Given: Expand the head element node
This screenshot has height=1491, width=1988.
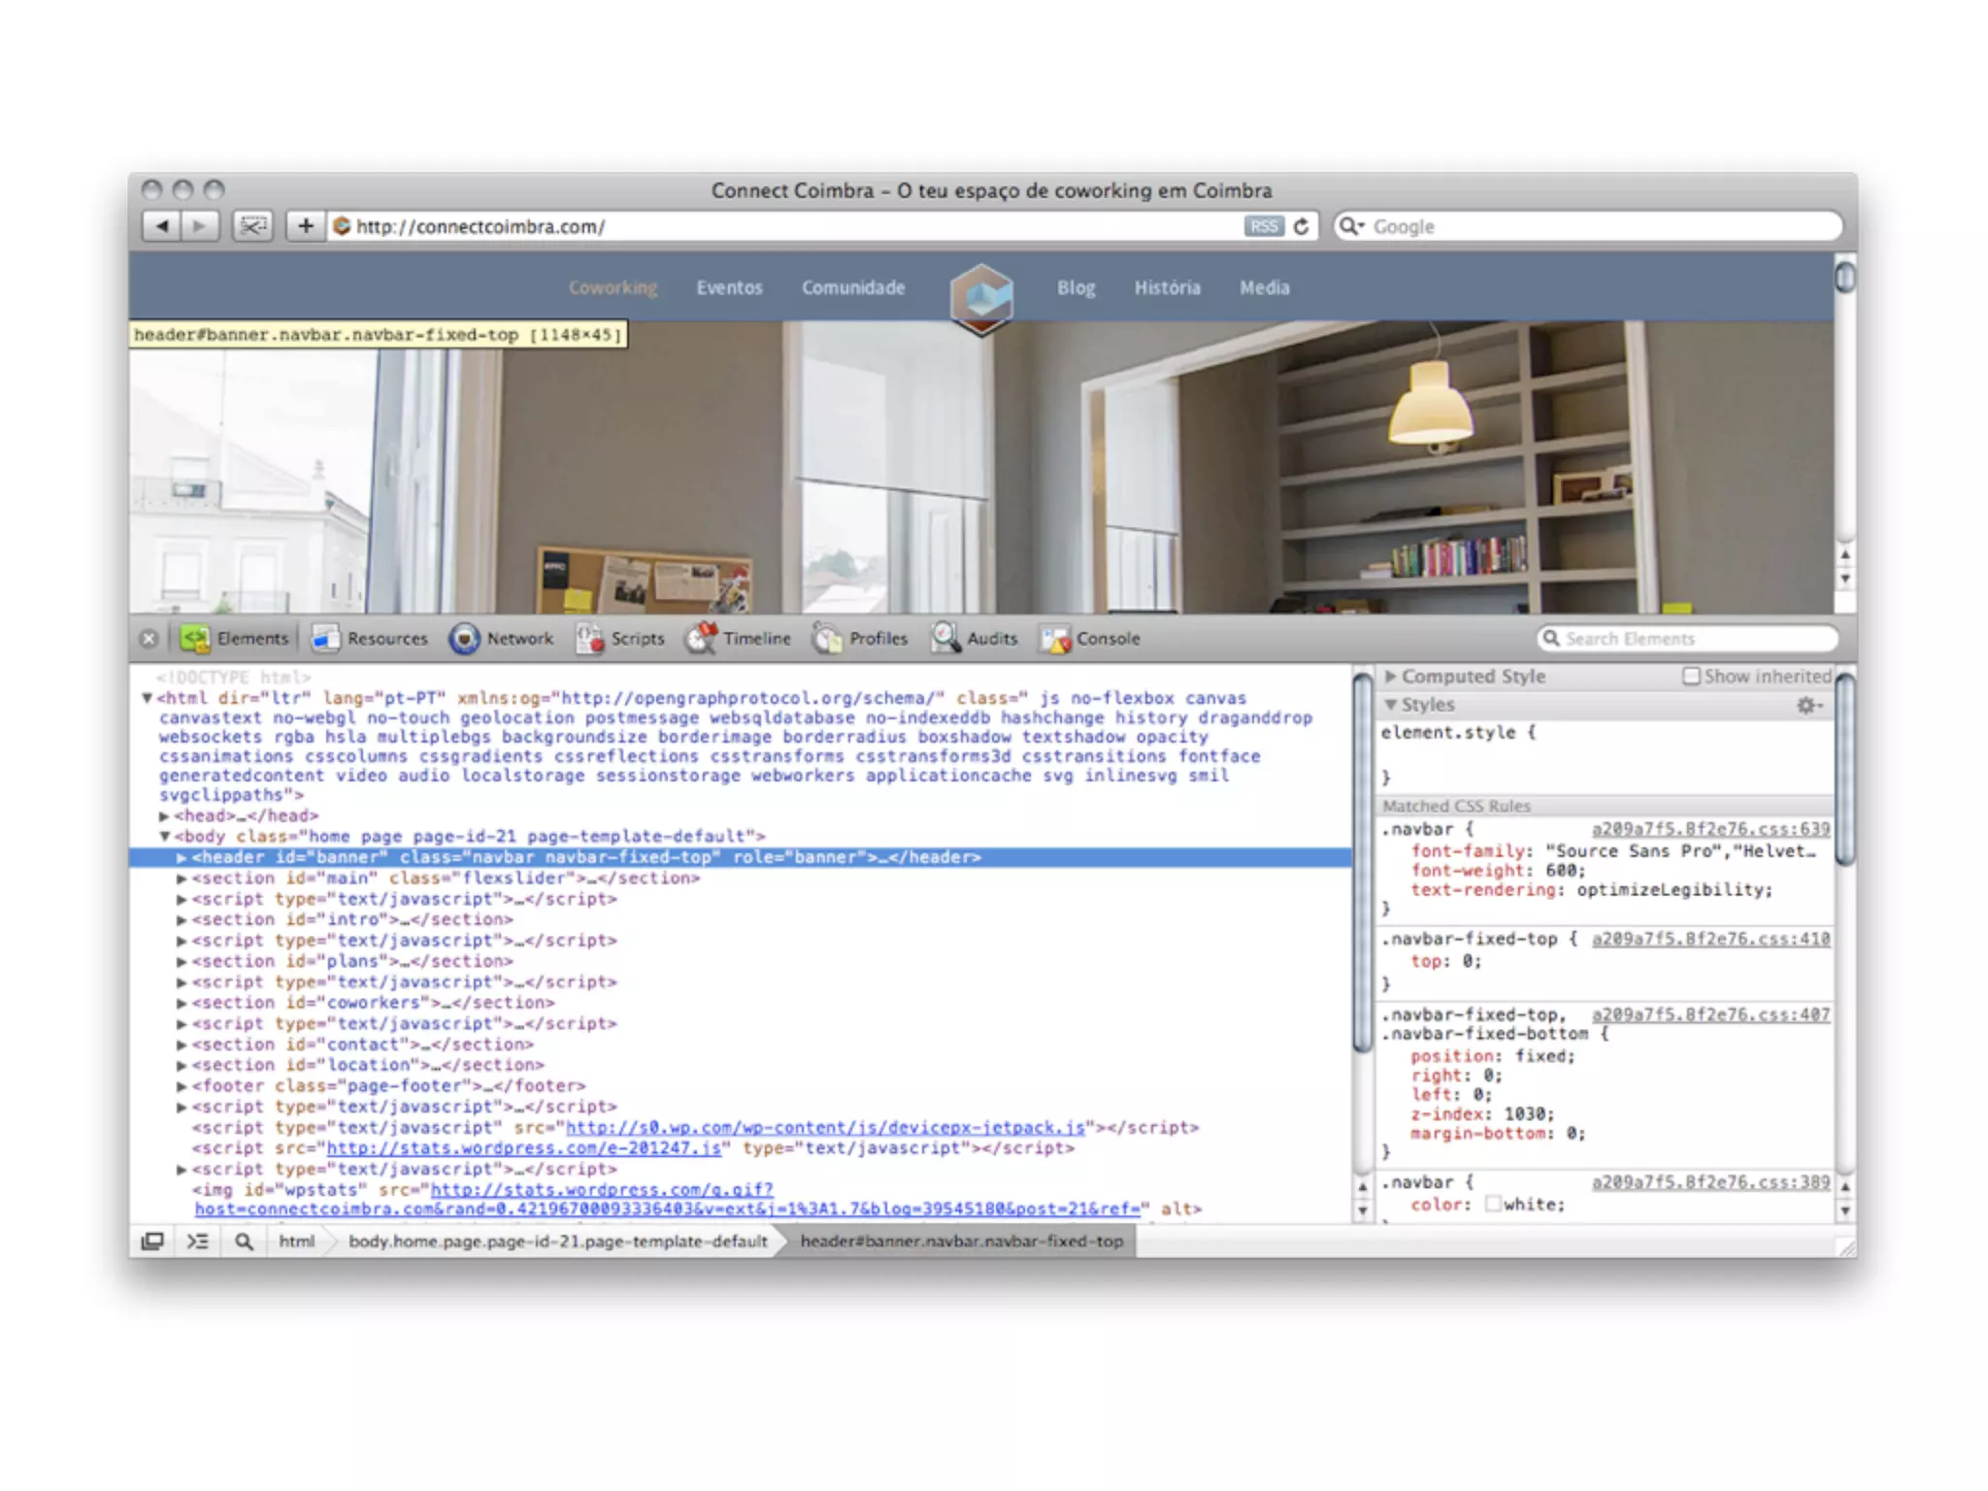Looking at the screenshot, I should (x=165, y=816).
